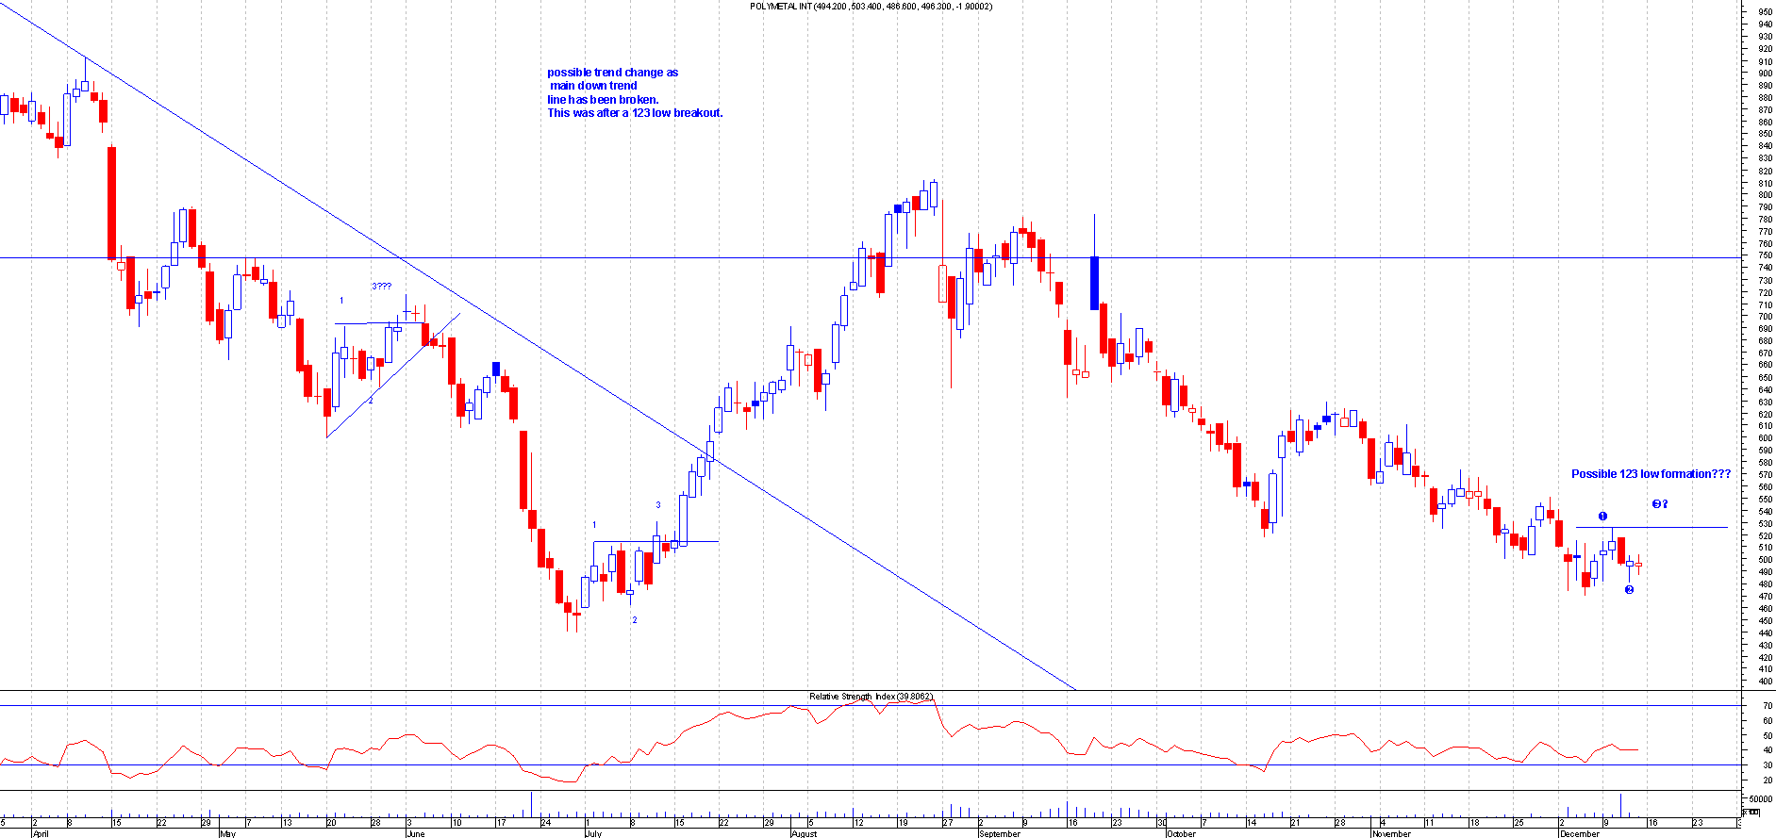Click the September label on time axis
Viewport: 1776px width, 838px height.
[1000, 833]
